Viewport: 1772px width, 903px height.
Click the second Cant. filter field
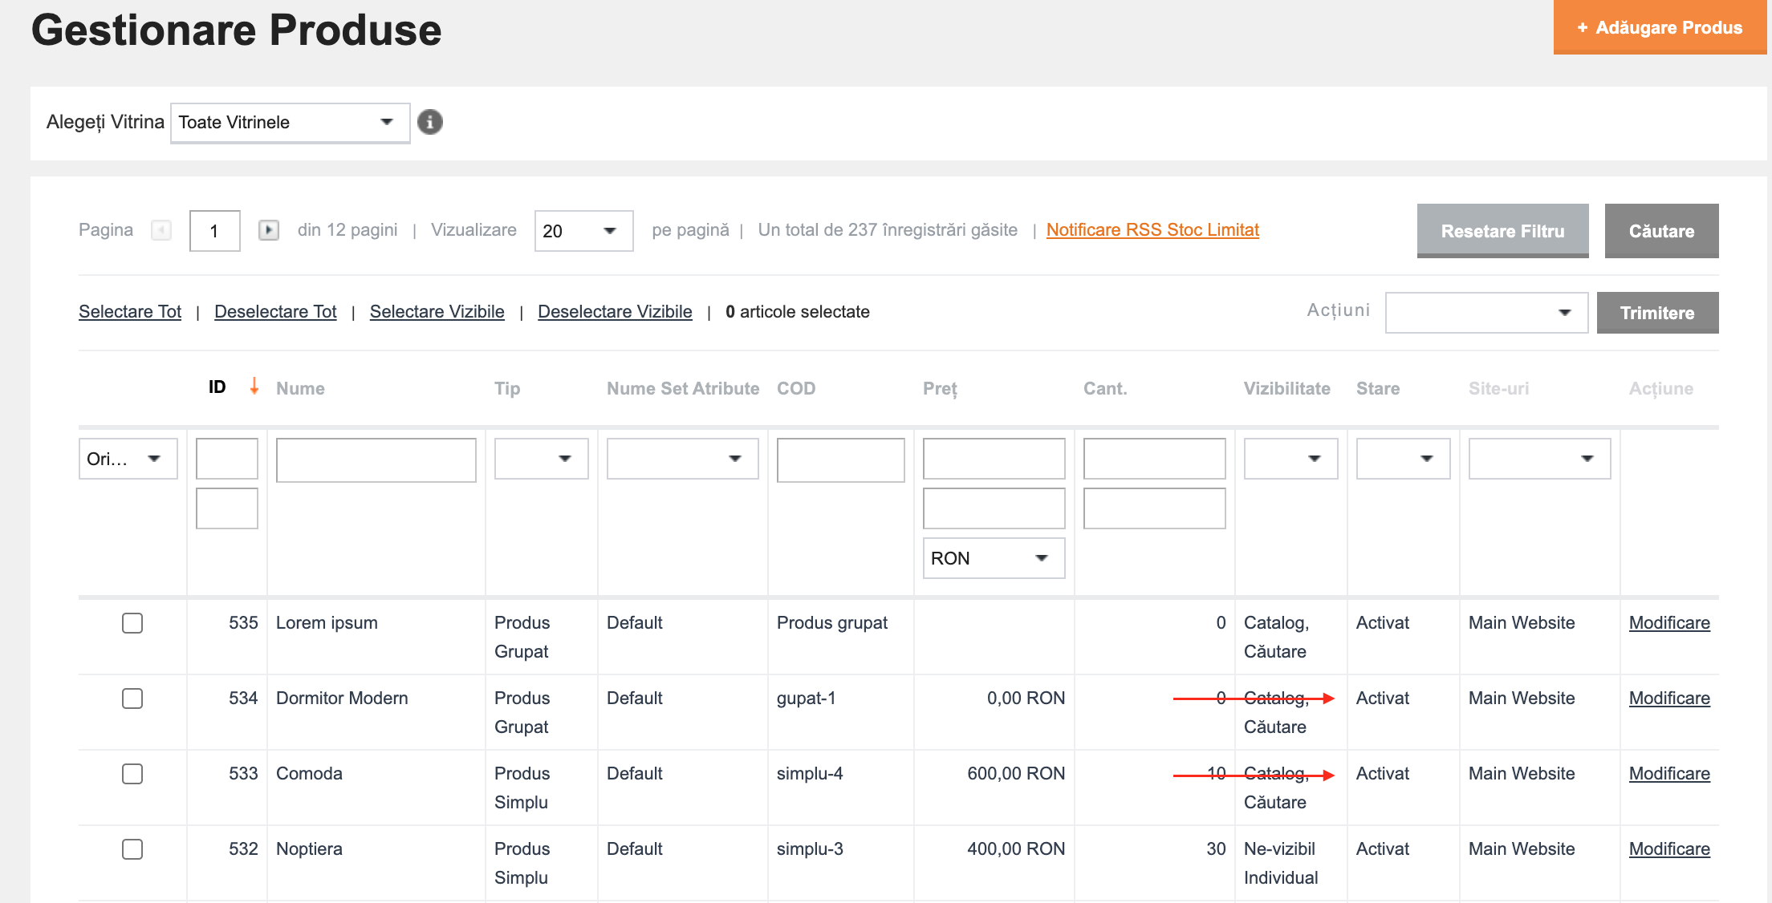pyautogui.click(x=1154, y=508)
